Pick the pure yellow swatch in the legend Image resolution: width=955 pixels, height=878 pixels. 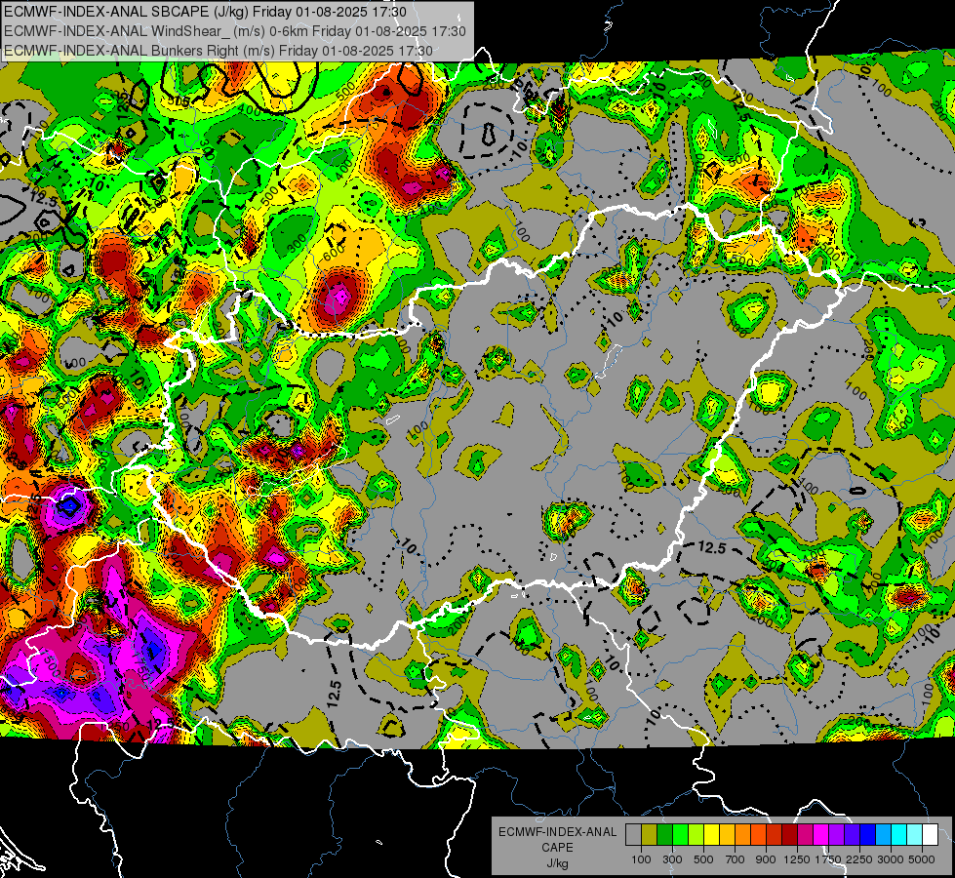pos(711,834)
